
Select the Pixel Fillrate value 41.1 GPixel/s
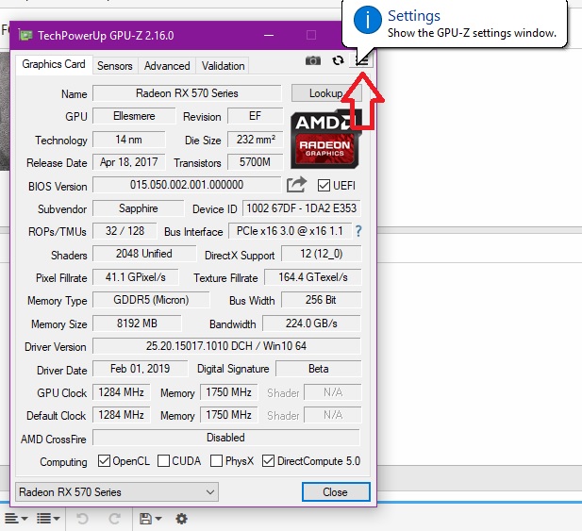pyautogui.click(x=136, y=277)
